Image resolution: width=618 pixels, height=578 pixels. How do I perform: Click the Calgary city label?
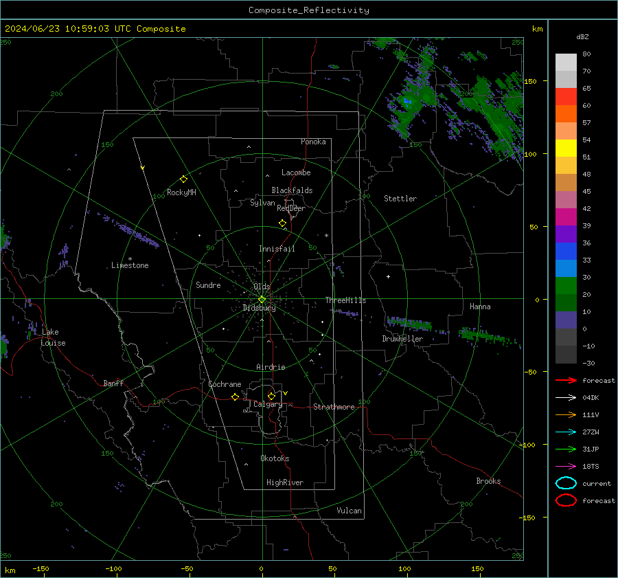268,404
